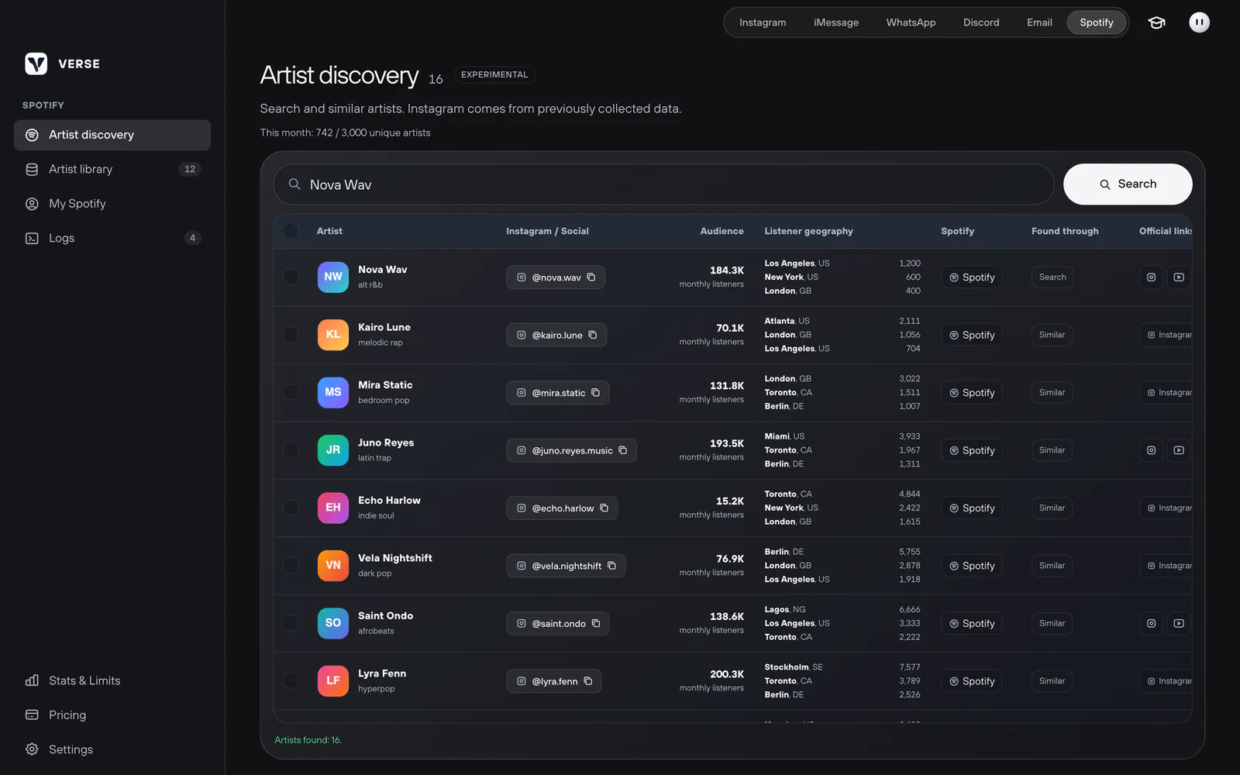Image resolution: width=1240 pixels, height=775 pixels.
Task: Open Nova Wav's official YouTube link icon
Action: pyautogui.click(x=1179, y=277)
